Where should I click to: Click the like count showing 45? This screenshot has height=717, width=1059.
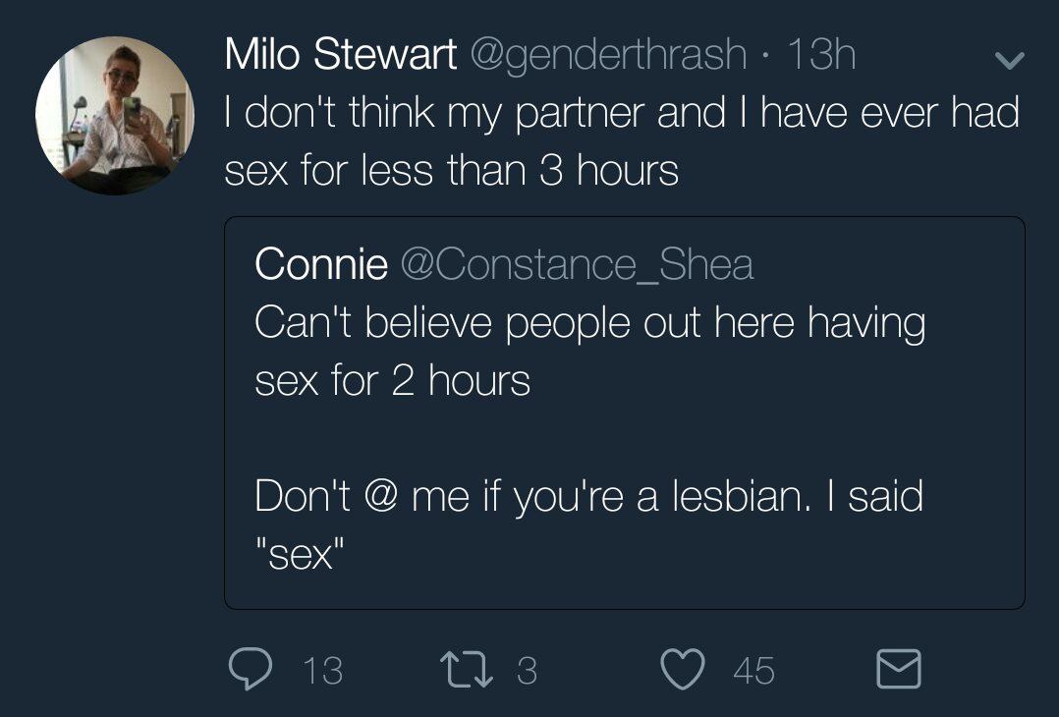click(753, 671)
